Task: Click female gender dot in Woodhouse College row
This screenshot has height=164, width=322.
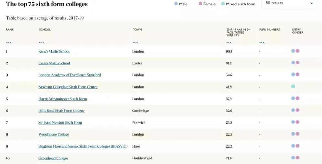Action: click(297, 134)
